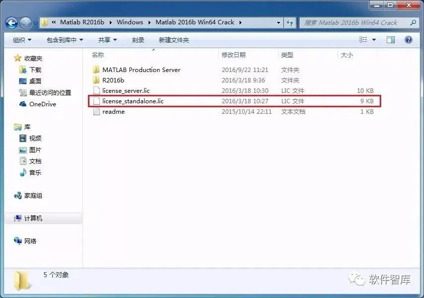424x298 pixels.
Task: Open the 共享 menu
Action: [107, 40]
